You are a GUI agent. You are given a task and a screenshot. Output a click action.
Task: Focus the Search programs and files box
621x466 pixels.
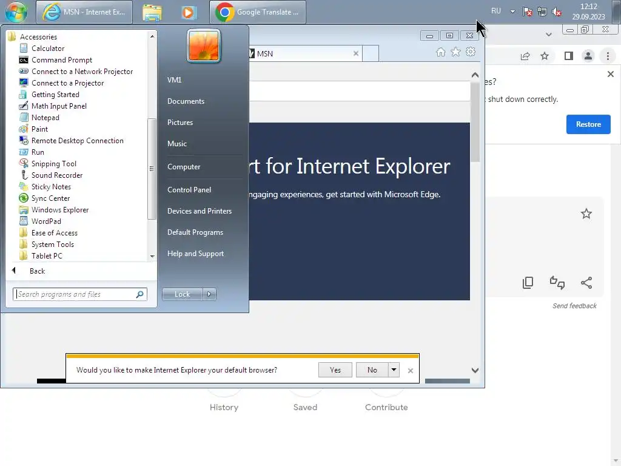click(75, 294)
